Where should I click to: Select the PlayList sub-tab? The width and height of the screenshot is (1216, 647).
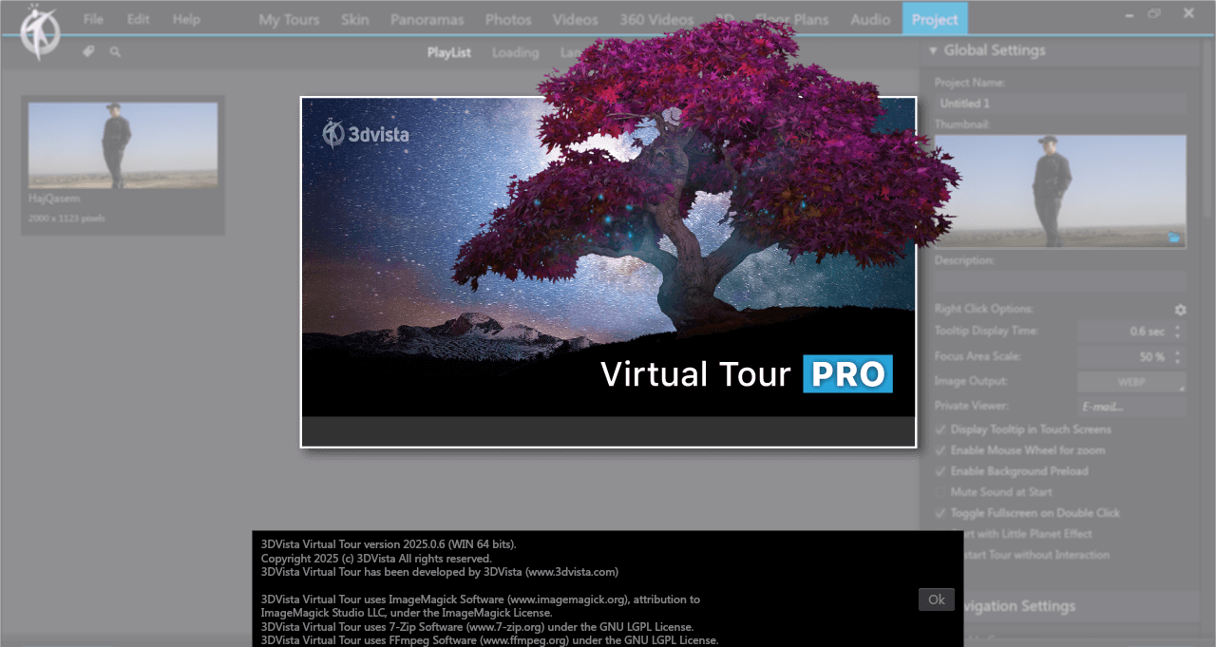[449, 52]
